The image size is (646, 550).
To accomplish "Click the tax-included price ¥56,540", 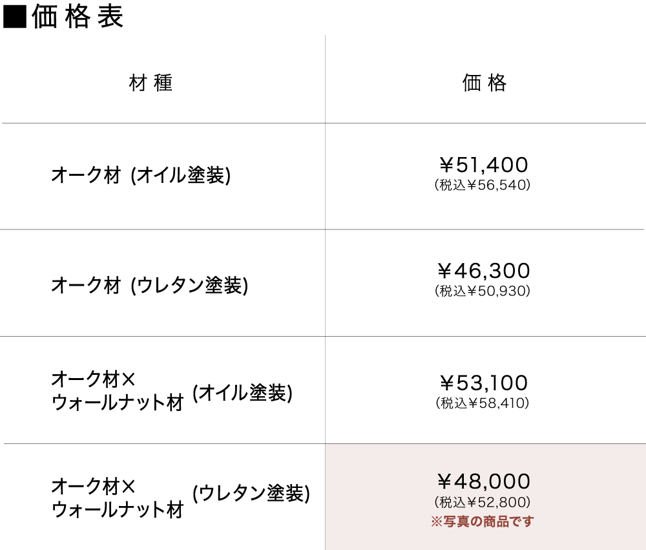I will [483, 185].
